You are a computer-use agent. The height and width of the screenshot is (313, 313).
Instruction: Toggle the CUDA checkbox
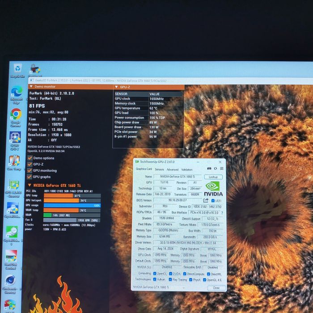[x=170, y=274]
